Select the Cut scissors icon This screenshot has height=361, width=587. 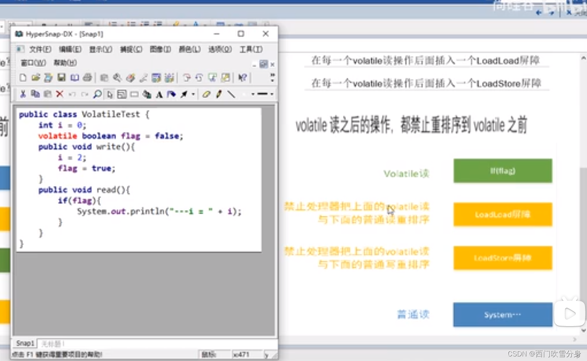point(23,94)
